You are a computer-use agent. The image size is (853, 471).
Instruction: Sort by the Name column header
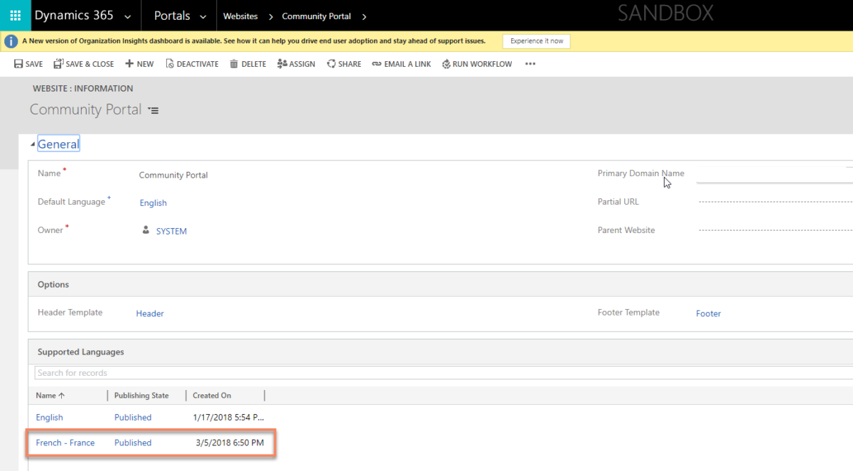click(x=50, y=396)
